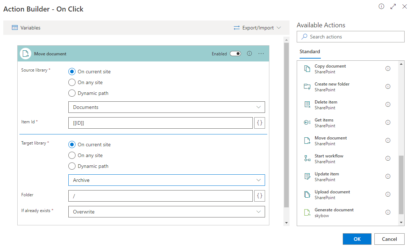Viewport: 410px width, 248px height.
Task: Show info for Start workflow action
Action: click(x=388, y=159)
